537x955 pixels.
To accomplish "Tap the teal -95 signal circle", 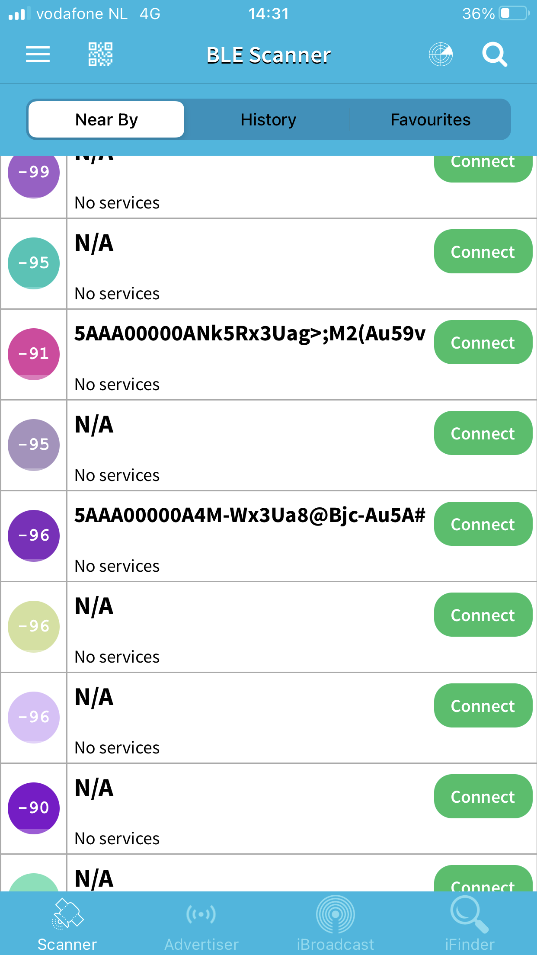I will pyautogui.click(x=34, y=263).
